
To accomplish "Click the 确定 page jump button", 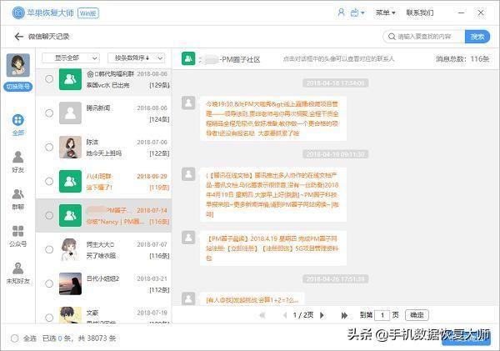I will tap(417, 315).
